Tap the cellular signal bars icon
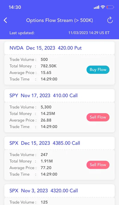 (96, 7)
